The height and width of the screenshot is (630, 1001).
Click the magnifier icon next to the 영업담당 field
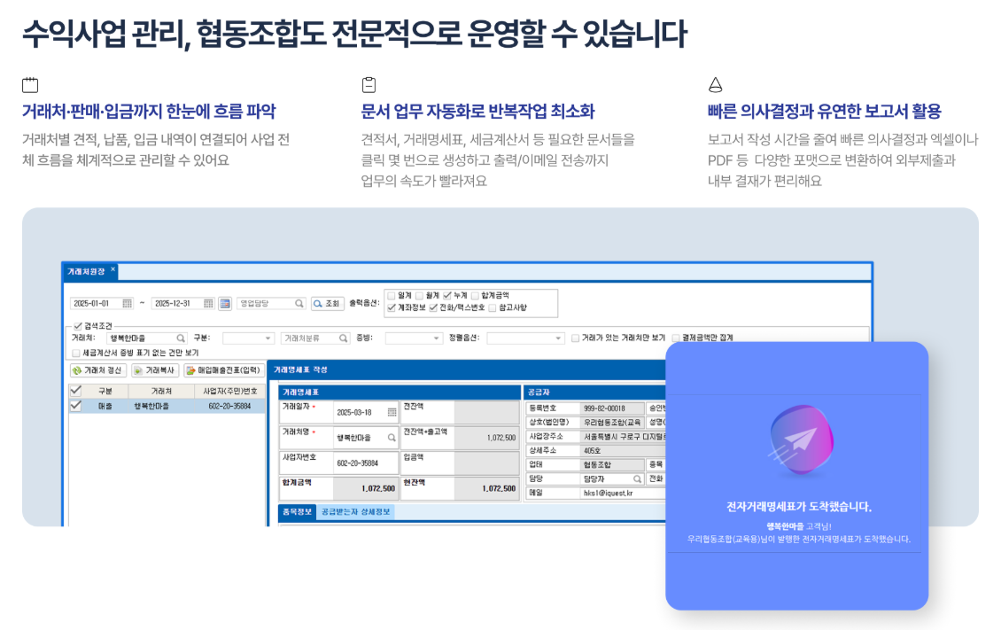(x=299, y=304)
